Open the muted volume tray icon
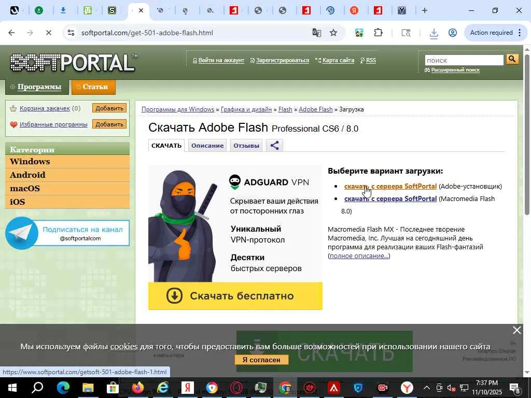The width and height of the screenshot is (531, 398). tap(451, 388)
